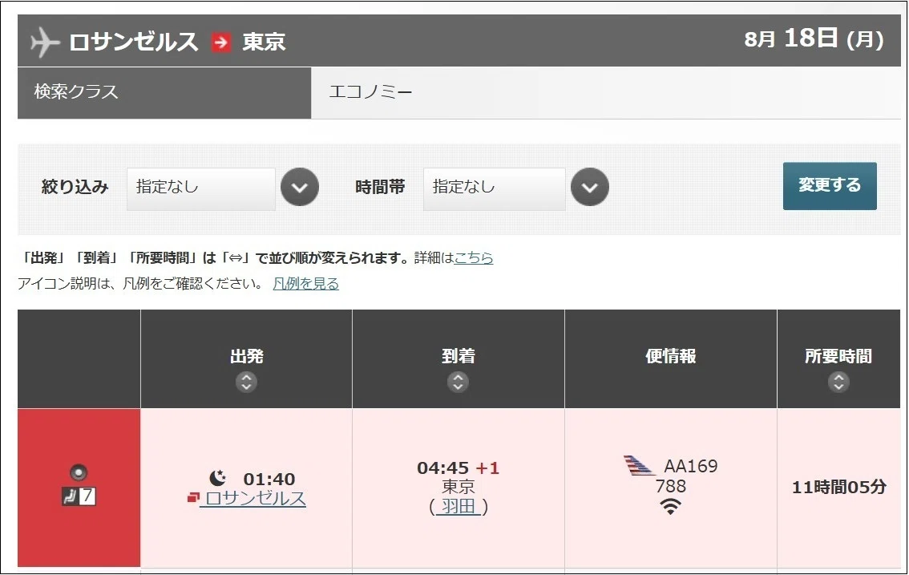Open the 羽田 arrival airport link

pyautogui.click(x=458, y=507)
